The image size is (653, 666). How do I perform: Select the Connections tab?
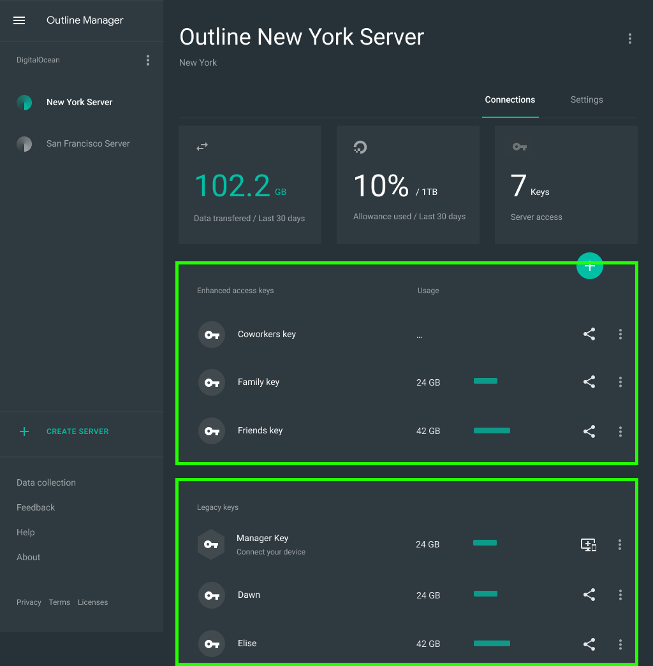point(510,100)
